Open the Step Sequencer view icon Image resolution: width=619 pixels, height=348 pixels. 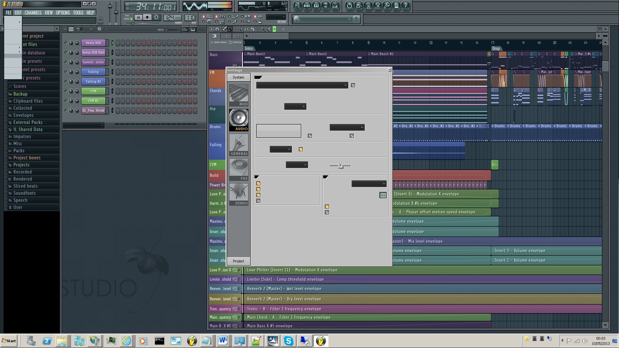[307, 6]
